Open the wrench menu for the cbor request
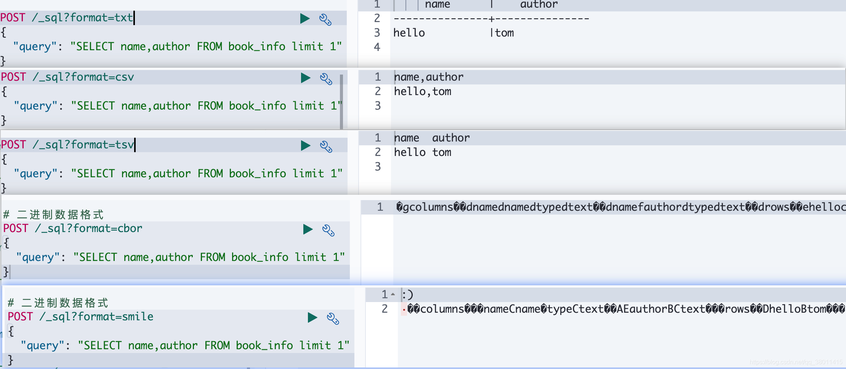Screen dimensions: 846x369 (x=329, y=230)
